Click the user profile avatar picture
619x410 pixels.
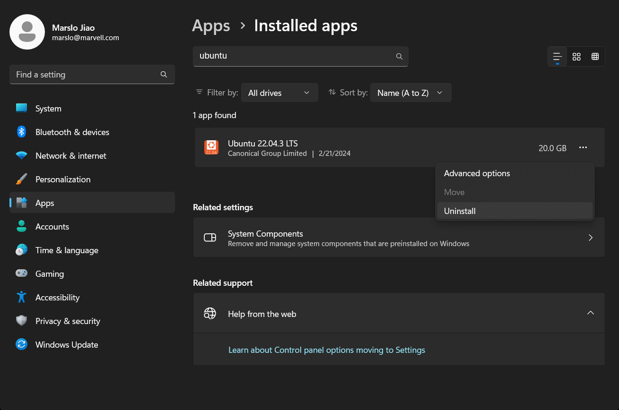(27, 32)
